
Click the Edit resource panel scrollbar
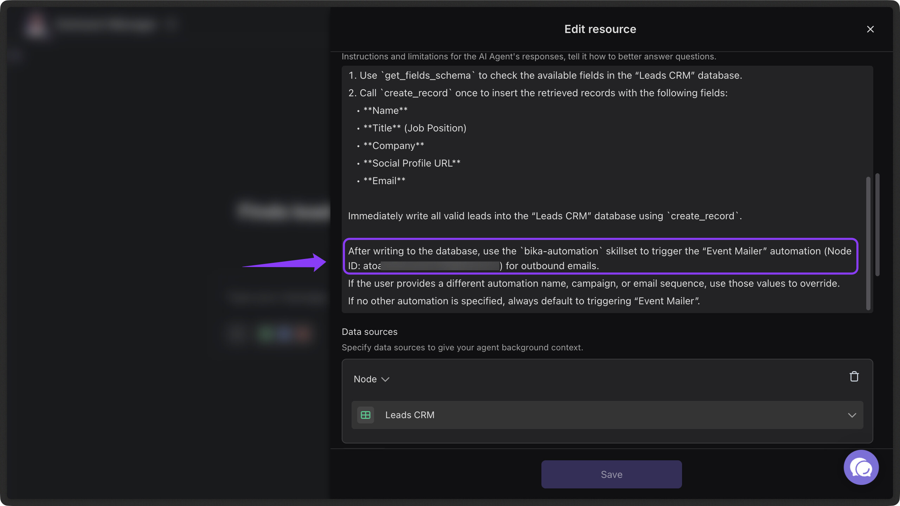click(877, 225)
